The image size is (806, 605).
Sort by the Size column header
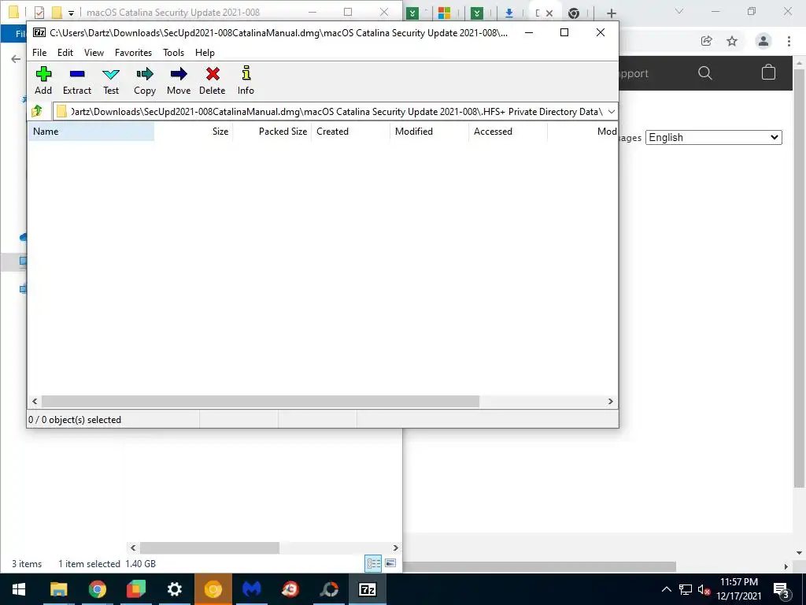point(194,132)
